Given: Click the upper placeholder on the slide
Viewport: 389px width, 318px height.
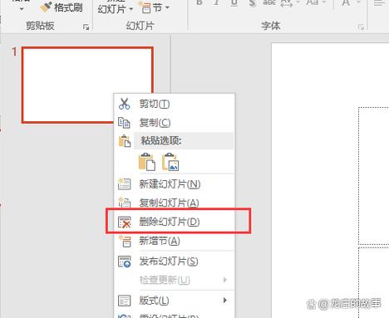Looking at the screenshot, I should pos(374,176).
